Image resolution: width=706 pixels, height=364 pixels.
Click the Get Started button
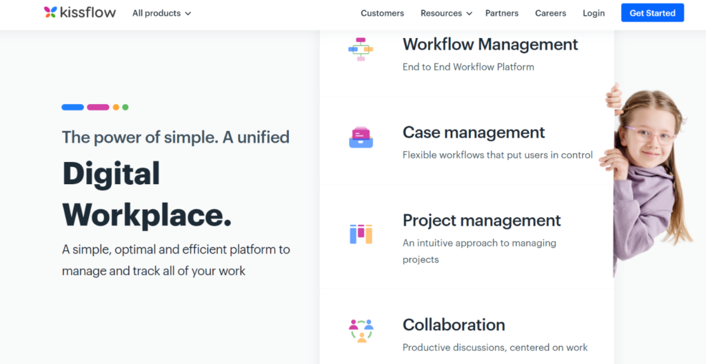[652, 13]
